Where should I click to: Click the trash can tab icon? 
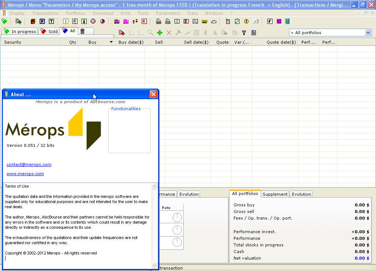click(82, 31)
